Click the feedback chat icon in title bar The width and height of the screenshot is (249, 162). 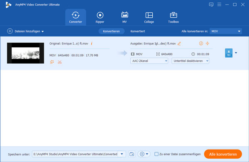[211, 5]
